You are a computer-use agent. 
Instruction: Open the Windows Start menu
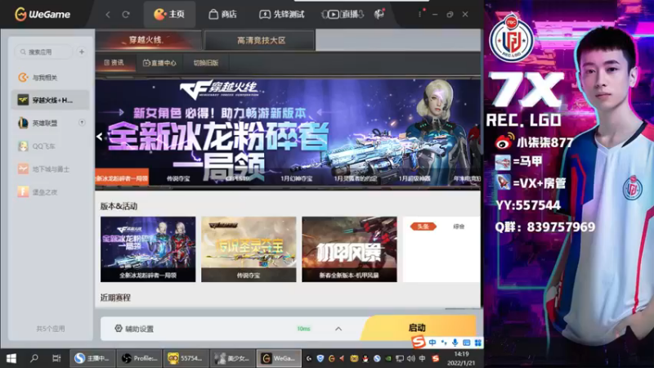tap(11, 358)
